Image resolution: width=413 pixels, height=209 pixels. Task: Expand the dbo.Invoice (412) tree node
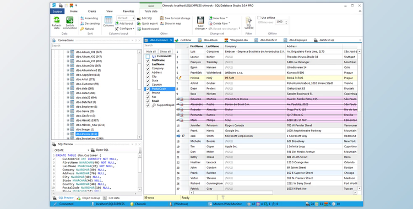[68, 134]
